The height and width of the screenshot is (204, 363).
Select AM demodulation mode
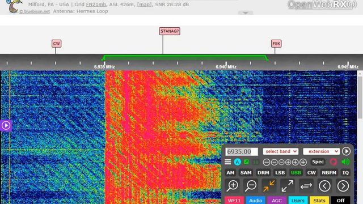coord(230,173)
